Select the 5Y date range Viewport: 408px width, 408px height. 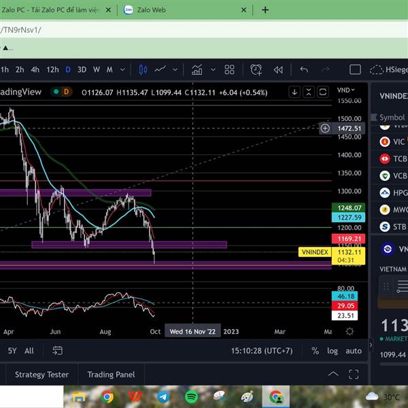[x=12, y=351]
